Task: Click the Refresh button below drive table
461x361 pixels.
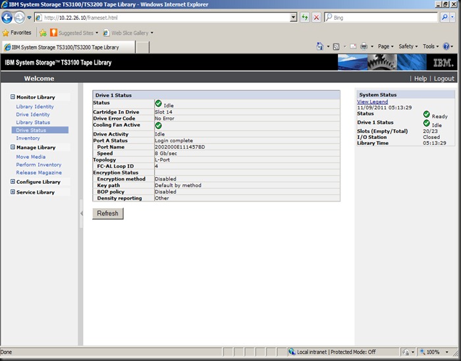Action: [x=107, y=213]
